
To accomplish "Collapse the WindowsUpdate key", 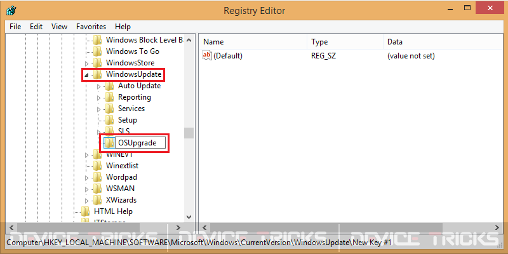I will pos(86,75).
